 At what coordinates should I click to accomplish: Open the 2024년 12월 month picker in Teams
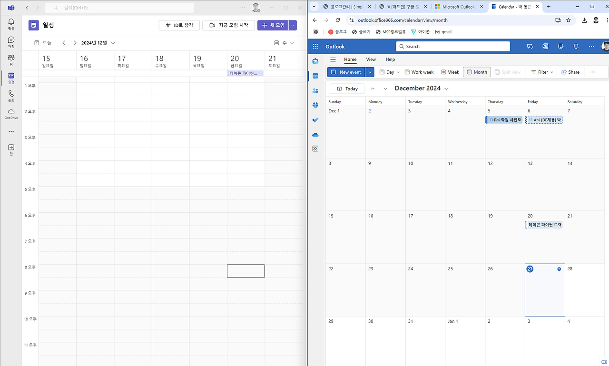point(98,43)
